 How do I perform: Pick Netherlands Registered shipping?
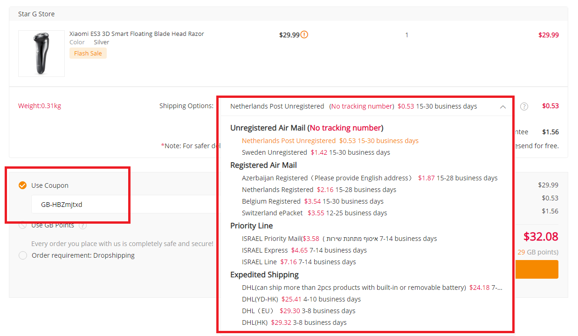pyautogui.click(x=319, y=190)
